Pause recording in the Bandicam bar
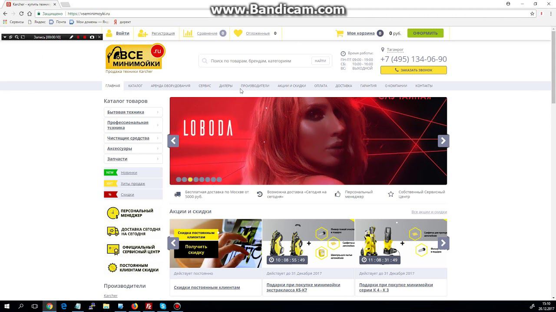The width and height of the screenshot is (556, 312). [78, 37]
